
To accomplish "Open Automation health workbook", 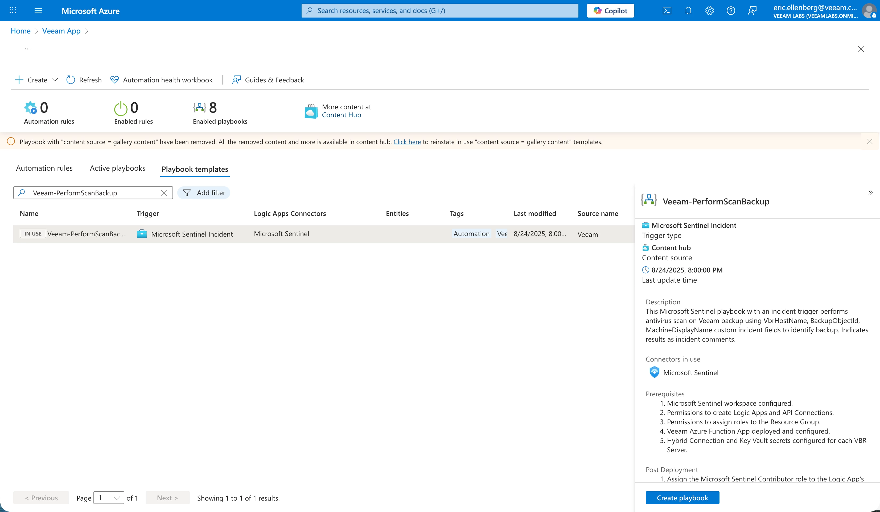I will [x=161, y=80].
